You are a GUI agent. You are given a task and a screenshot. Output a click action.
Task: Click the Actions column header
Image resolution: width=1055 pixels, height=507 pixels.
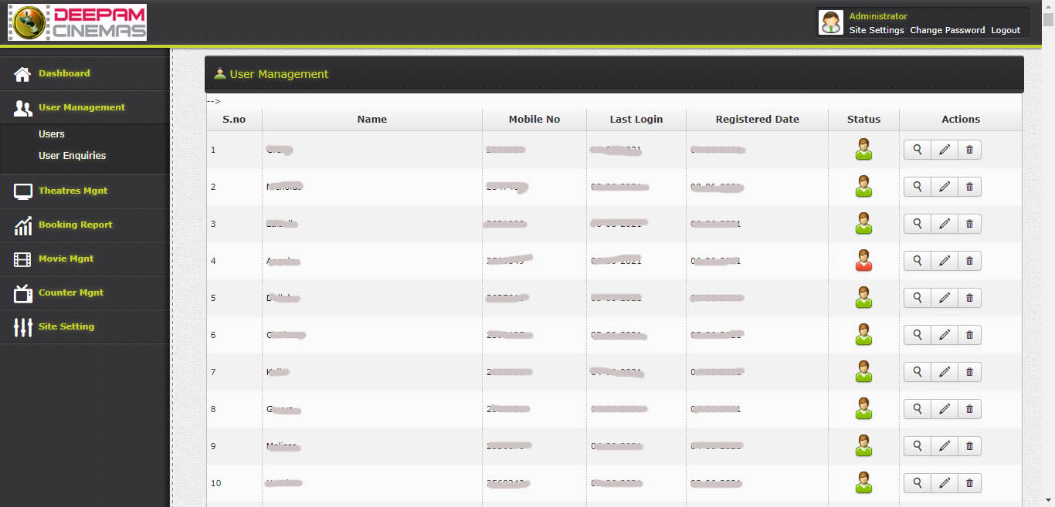[x=961, y=120]
